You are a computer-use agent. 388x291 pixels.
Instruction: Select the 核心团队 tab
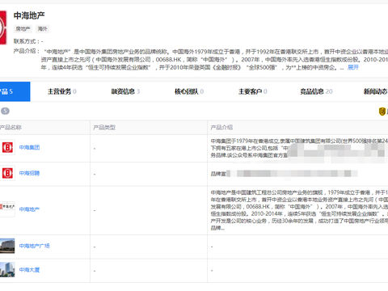click(x=189, y=91)
